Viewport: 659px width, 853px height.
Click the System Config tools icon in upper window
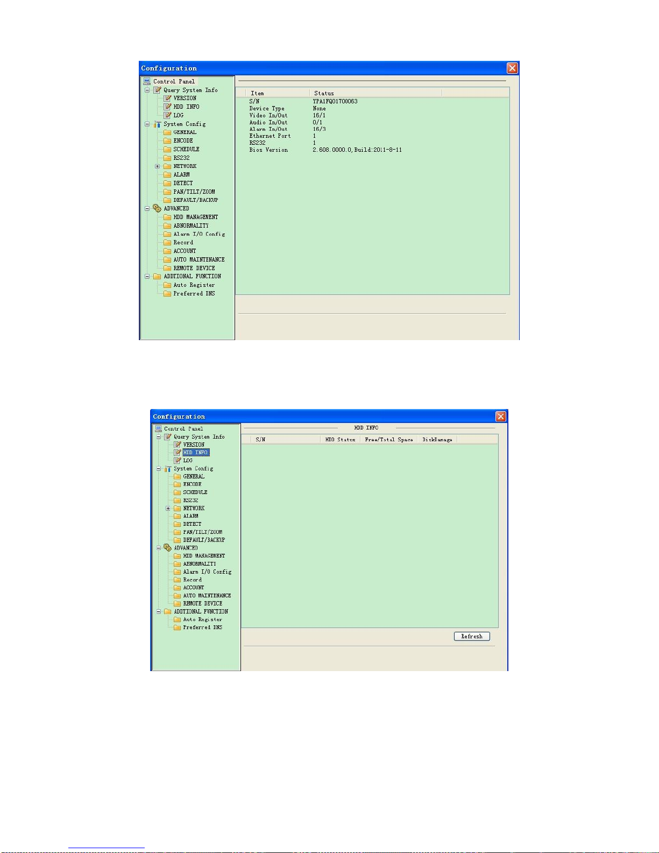157,124
